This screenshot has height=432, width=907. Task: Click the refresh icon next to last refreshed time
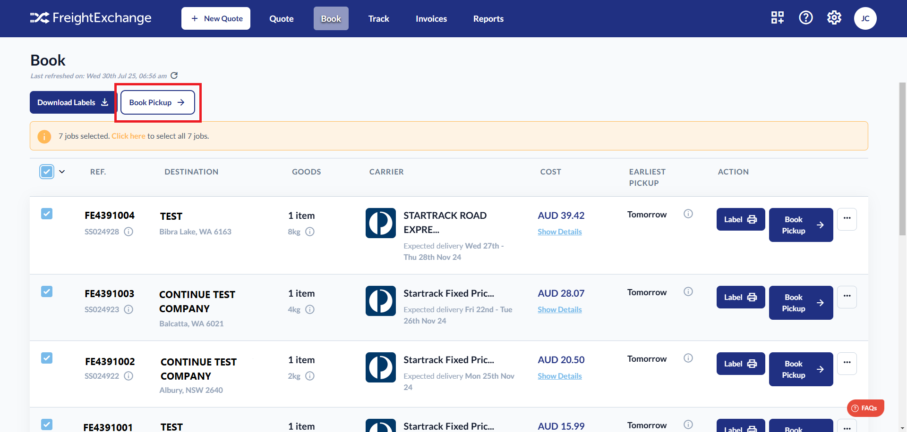pos(174,75)
